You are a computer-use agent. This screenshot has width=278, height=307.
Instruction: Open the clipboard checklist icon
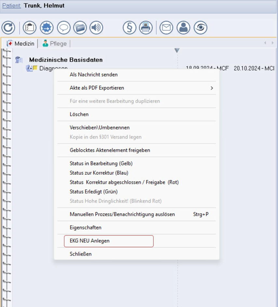coord(30,28)
